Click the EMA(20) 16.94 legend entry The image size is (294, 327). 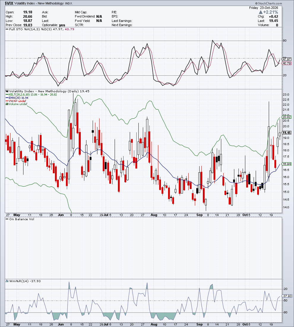click(x=17, y=98)
